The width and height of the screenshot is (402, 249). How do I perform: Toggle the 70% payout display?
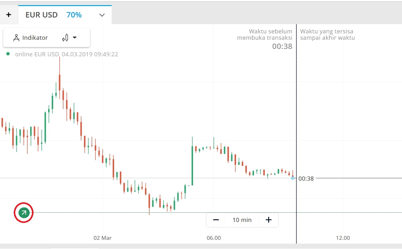pos(74,15)
